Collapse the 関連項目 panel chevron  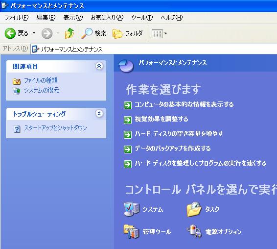pos(99,66)
